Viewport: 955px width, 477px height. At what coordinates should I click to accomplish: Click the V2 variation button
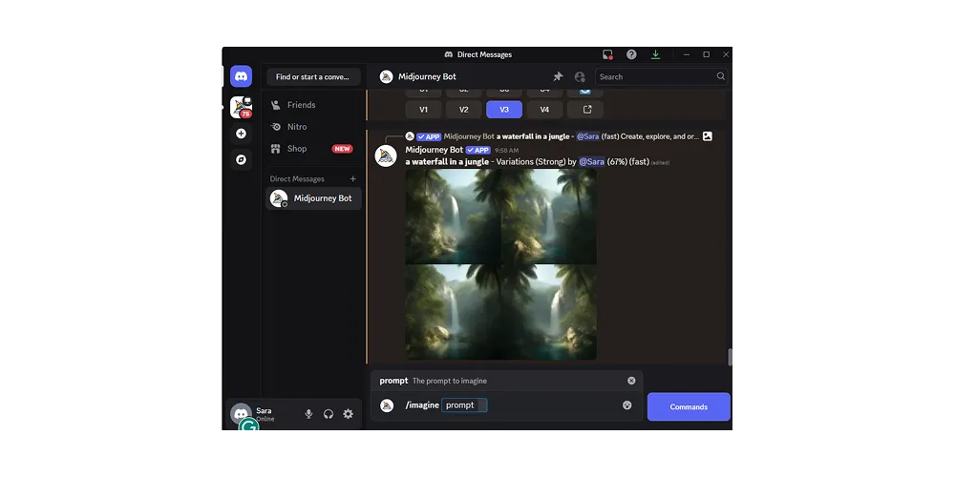(x=463, y=110)
